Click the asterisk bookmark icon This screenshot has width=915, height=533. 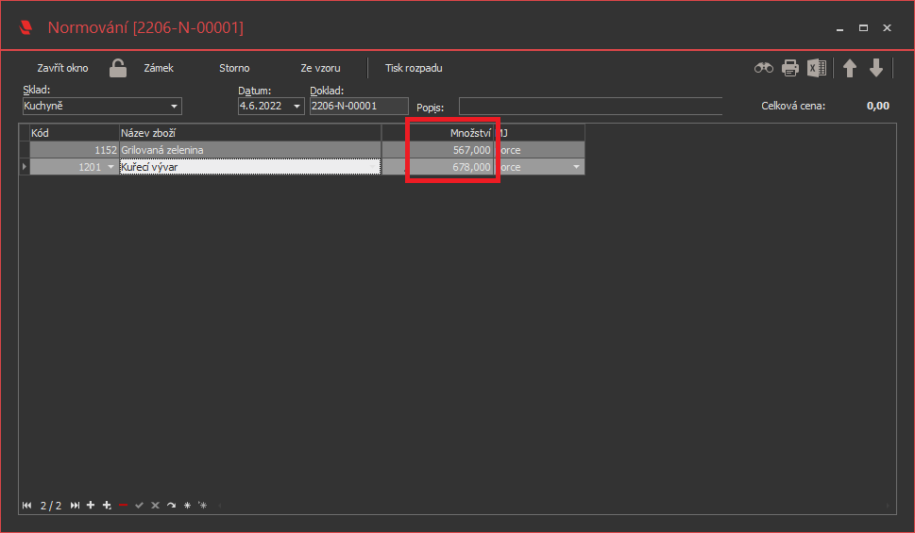click(x=187, y=505)
